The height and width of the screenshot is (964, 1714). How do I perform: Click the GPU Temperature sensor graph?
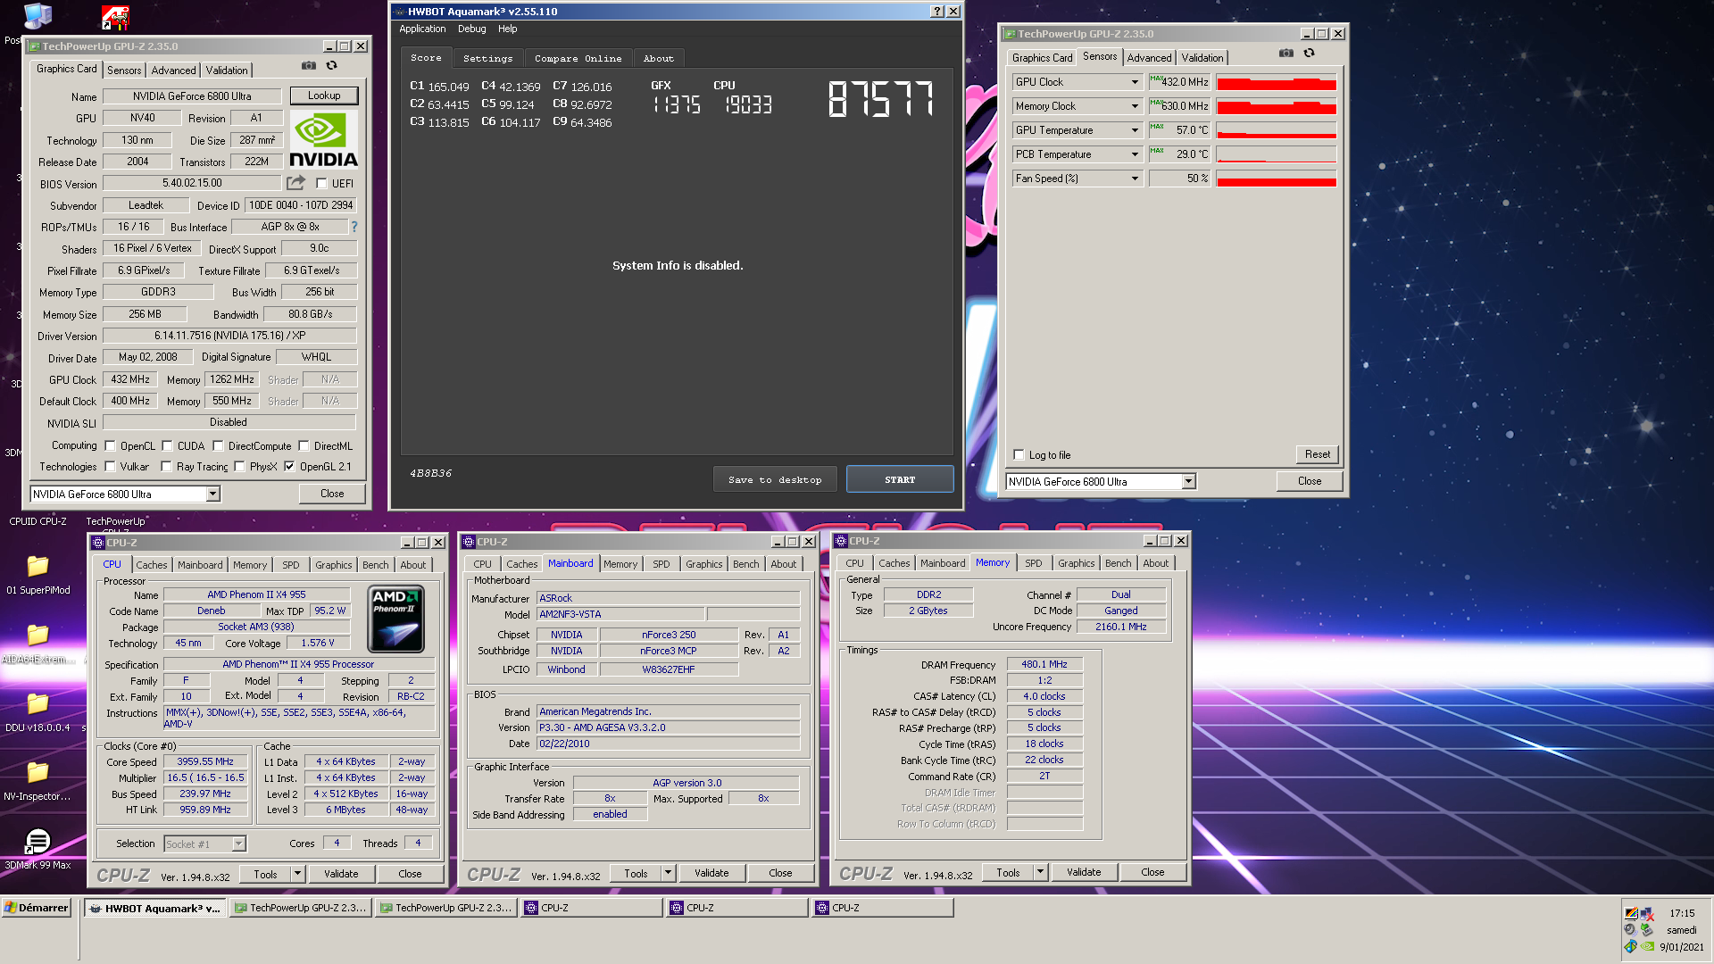(1277, 130)
